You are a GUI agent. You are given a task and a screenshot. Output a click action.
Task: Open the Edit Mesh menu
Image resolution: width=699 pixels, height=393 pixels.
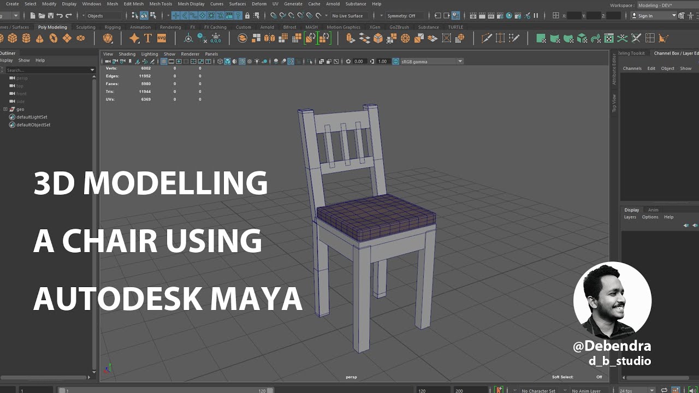tap(134, 4)
